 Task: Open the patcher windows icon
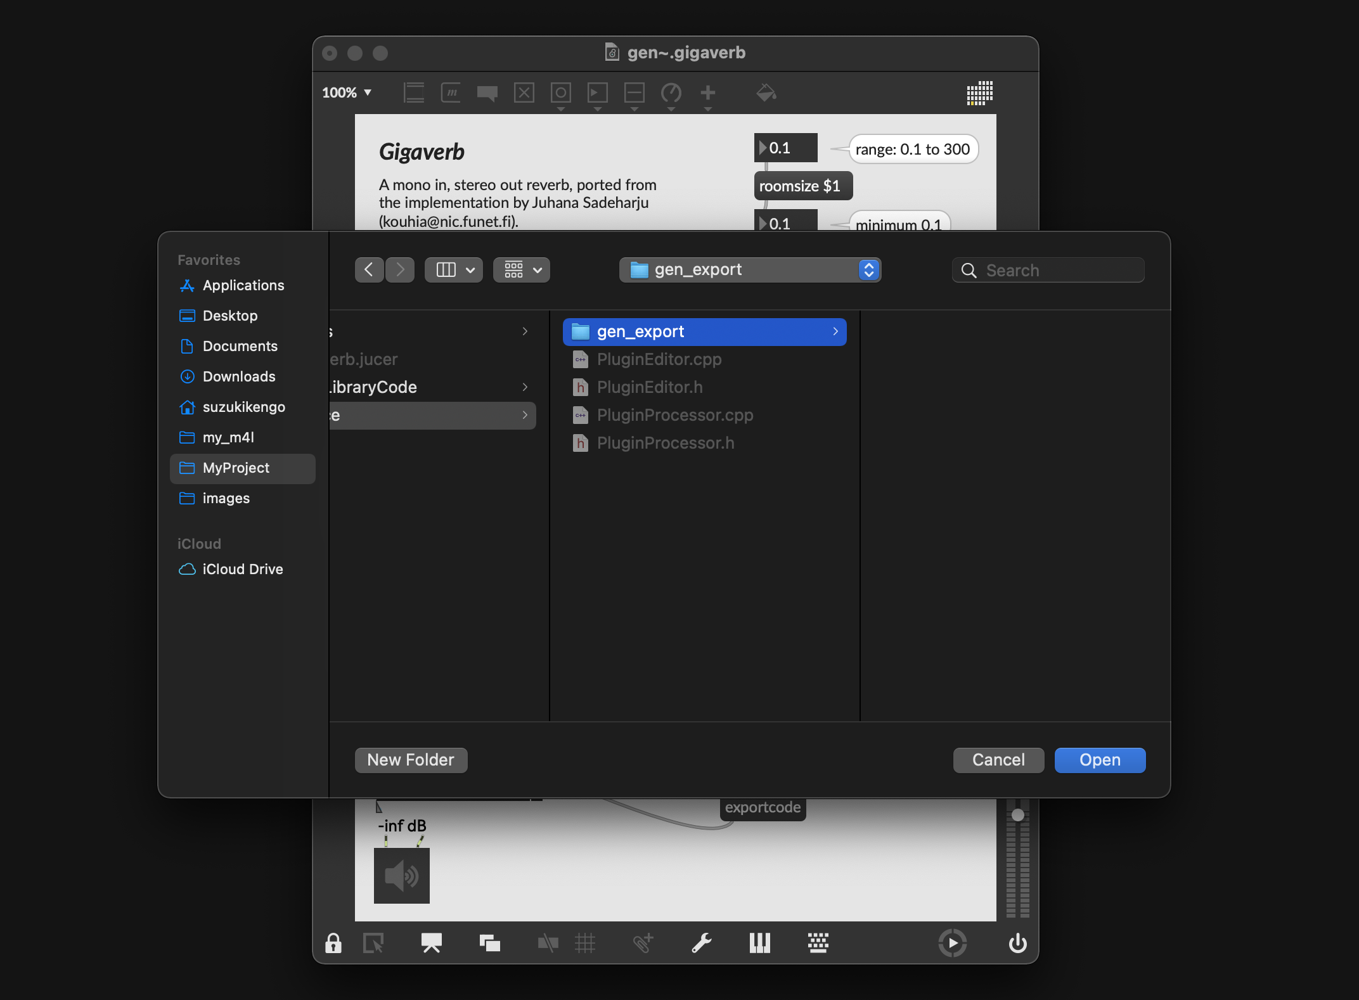click(489, 943)
